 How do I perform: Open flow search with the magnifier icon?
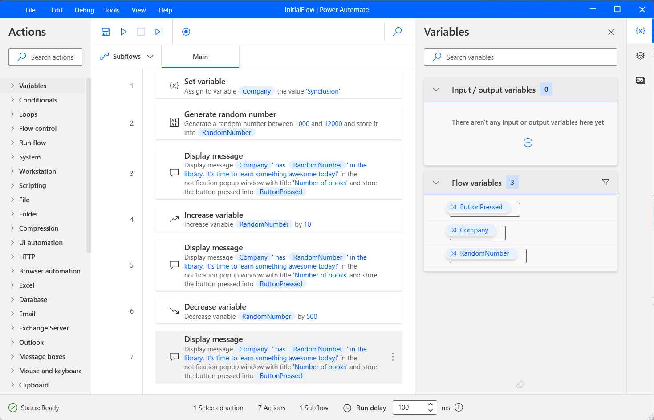click(397, 32)
